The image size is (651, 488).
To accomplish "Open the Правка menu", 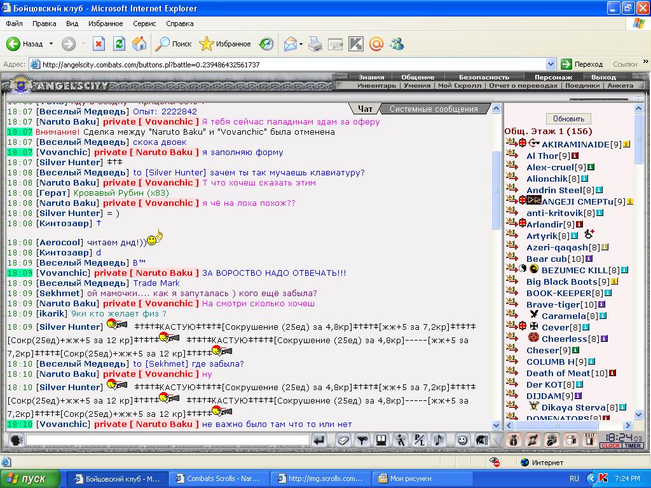I will click(44, 24).
